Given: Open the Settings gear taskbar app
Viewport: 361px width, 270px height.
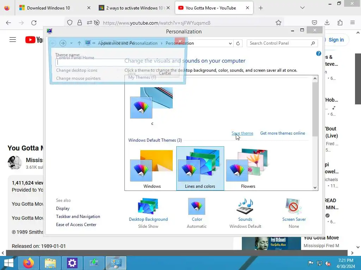Looking at the screenshot, I should [72, 263].
